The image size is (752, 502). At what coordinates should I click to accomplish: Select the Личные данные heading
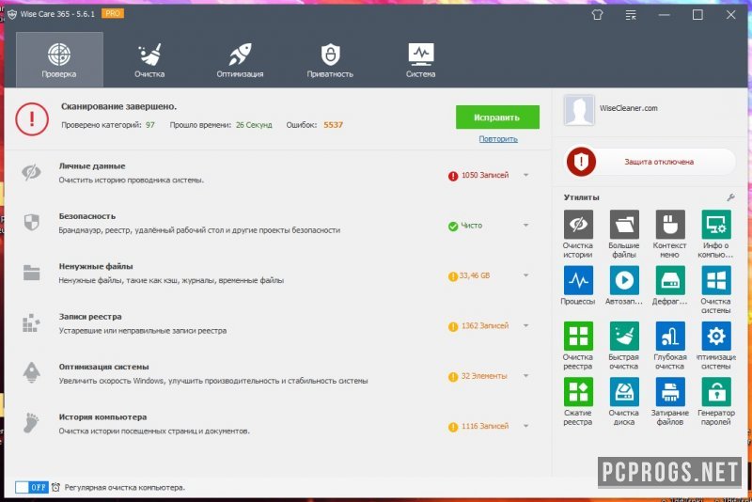click(92, 165)
